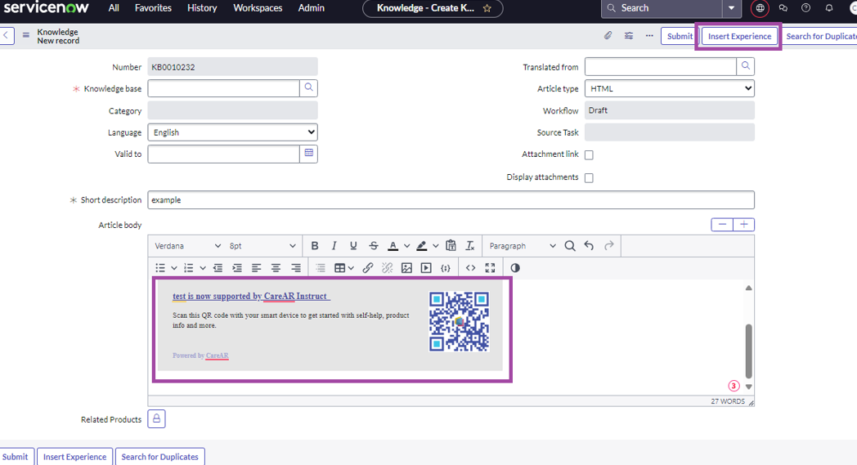
Task: Click the remove link icon
Action: pyautogui.click(x=387, y=268)
